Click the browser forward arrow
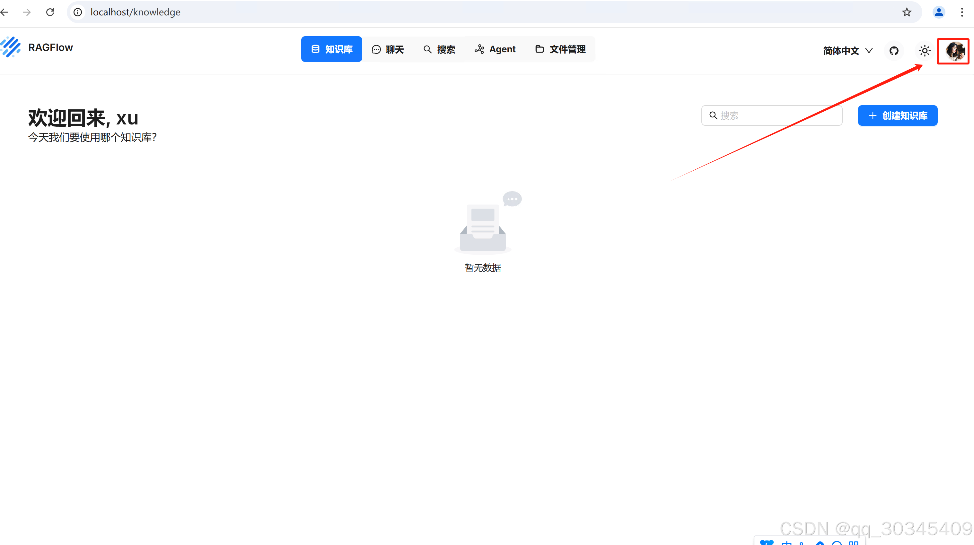 [27, 12]
